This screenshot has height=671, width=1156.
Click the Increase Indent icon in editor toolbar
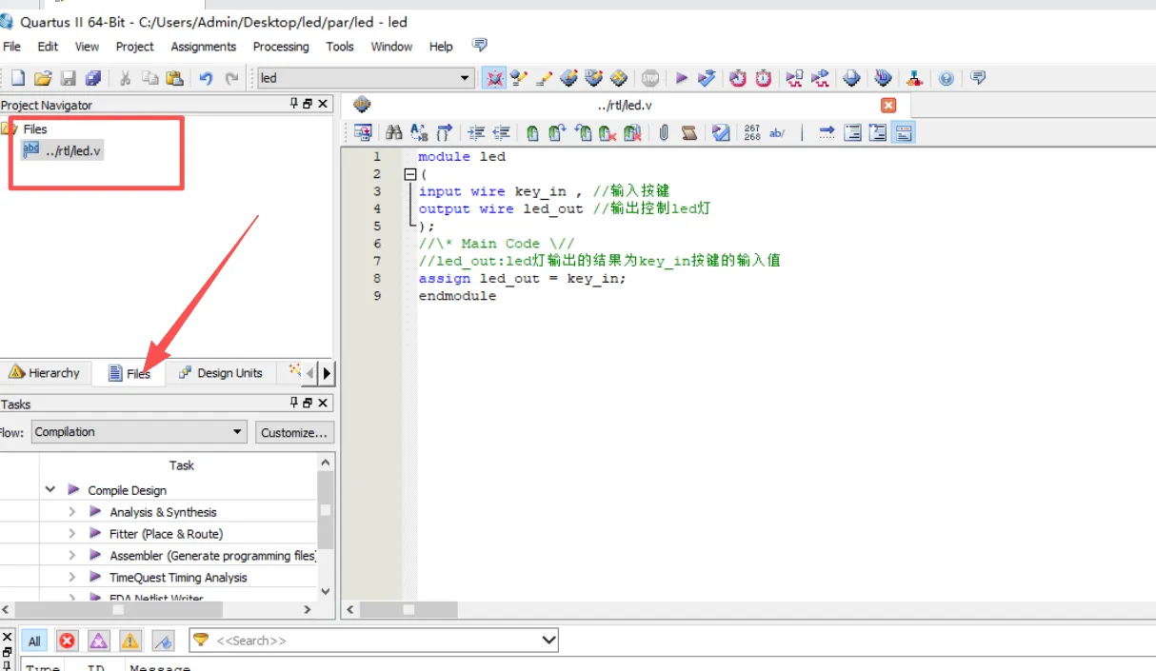click(475, 133)
